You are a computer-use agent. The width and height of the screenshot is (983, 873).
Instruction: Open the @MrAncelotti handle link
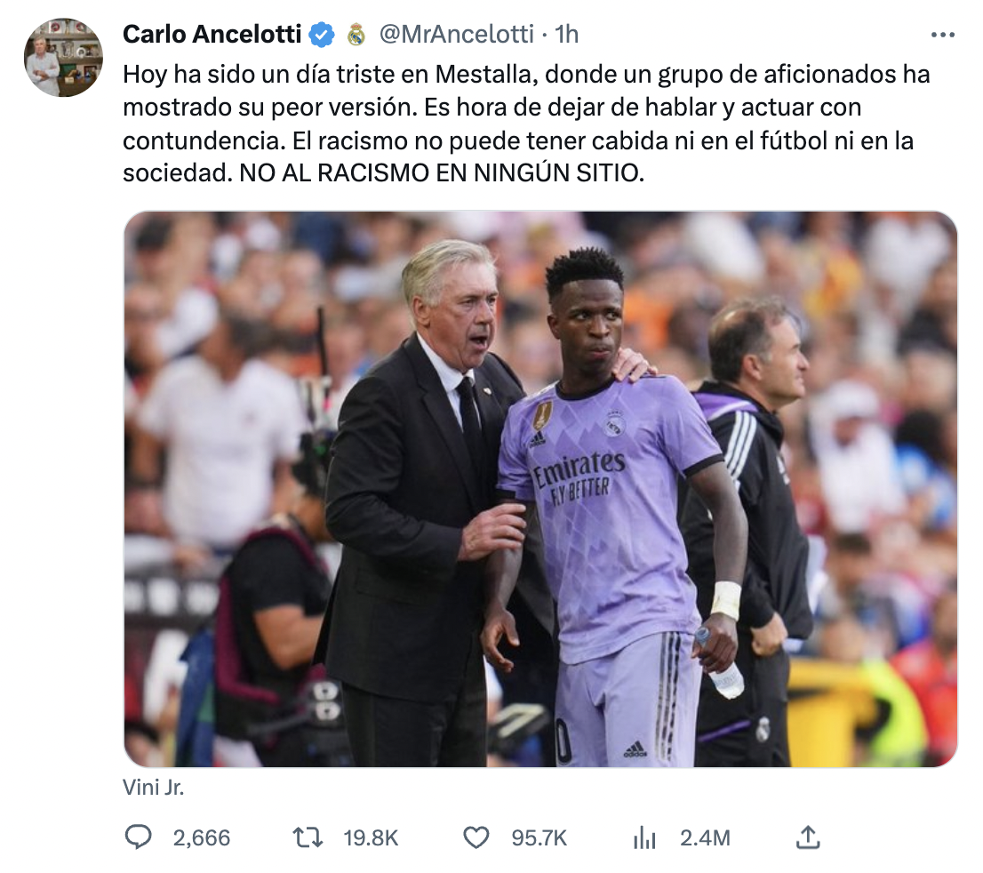point(457,35)
